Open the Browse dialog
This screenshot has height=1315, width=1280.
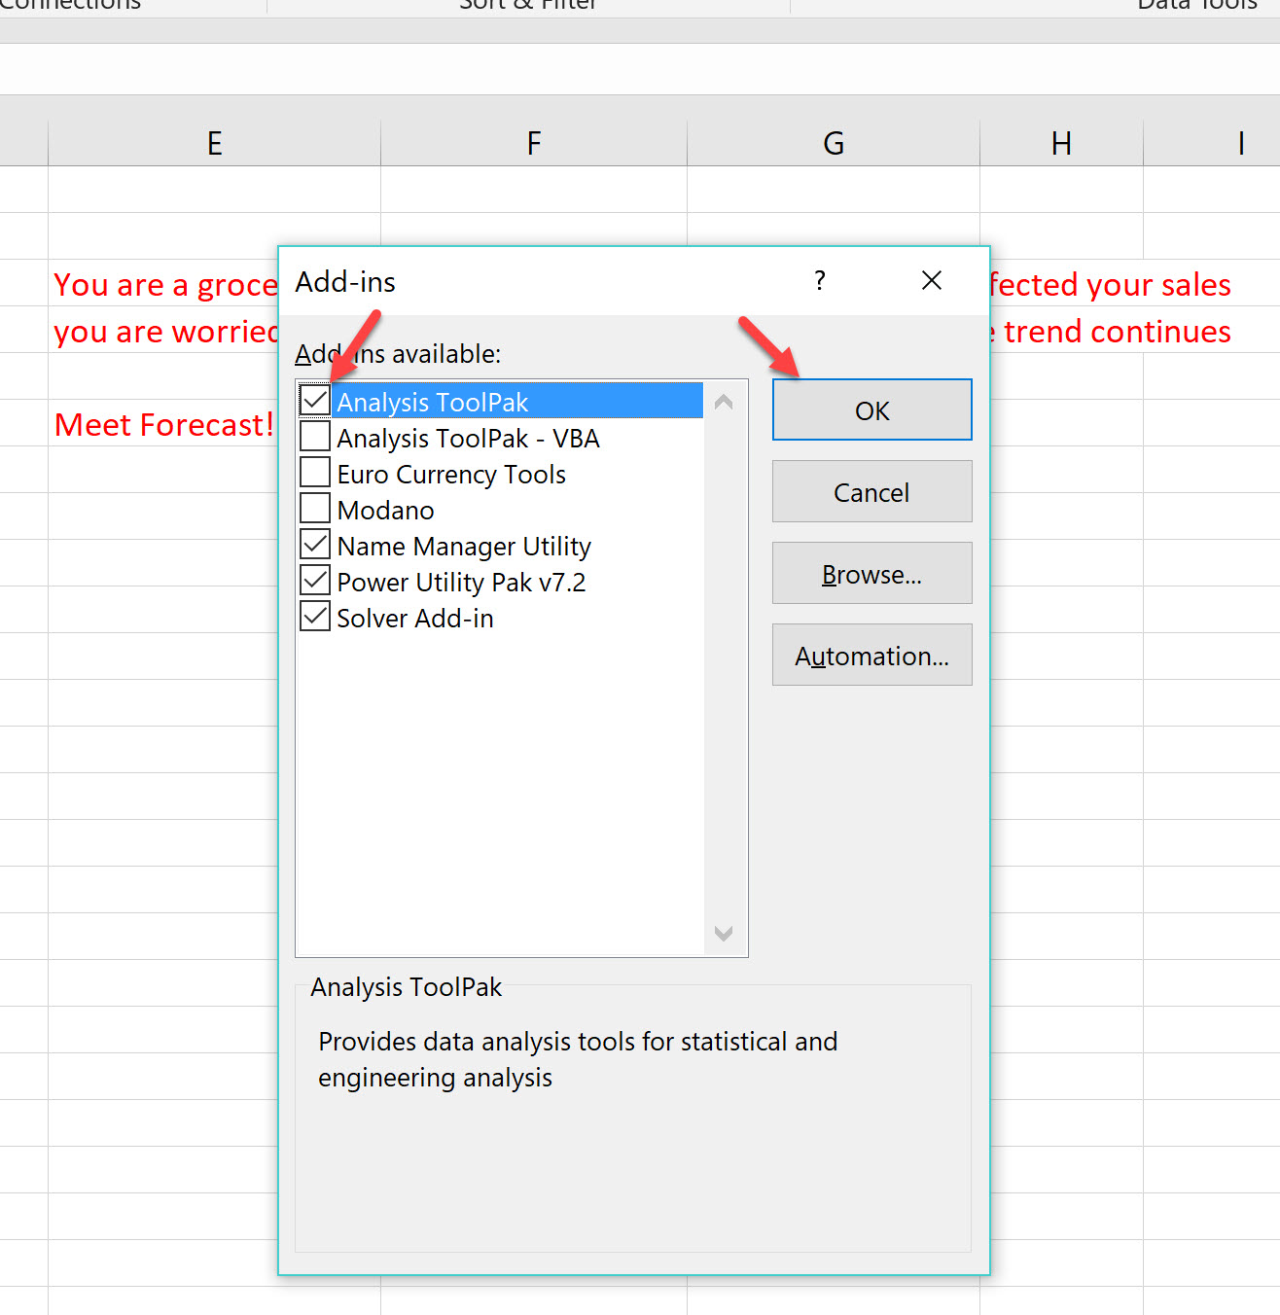pyautogui.click(x=871, y=573)
